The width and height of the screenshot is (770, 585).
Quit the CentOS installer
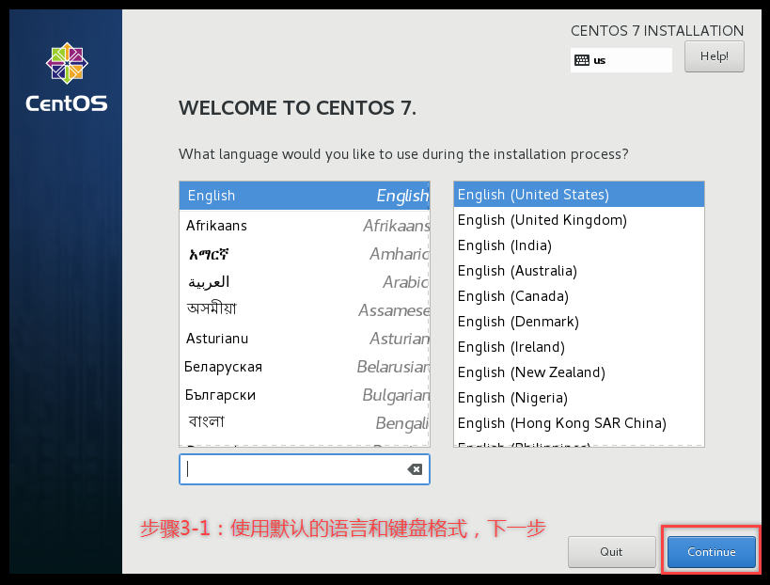pyautogui.click(x=611, y=551)
